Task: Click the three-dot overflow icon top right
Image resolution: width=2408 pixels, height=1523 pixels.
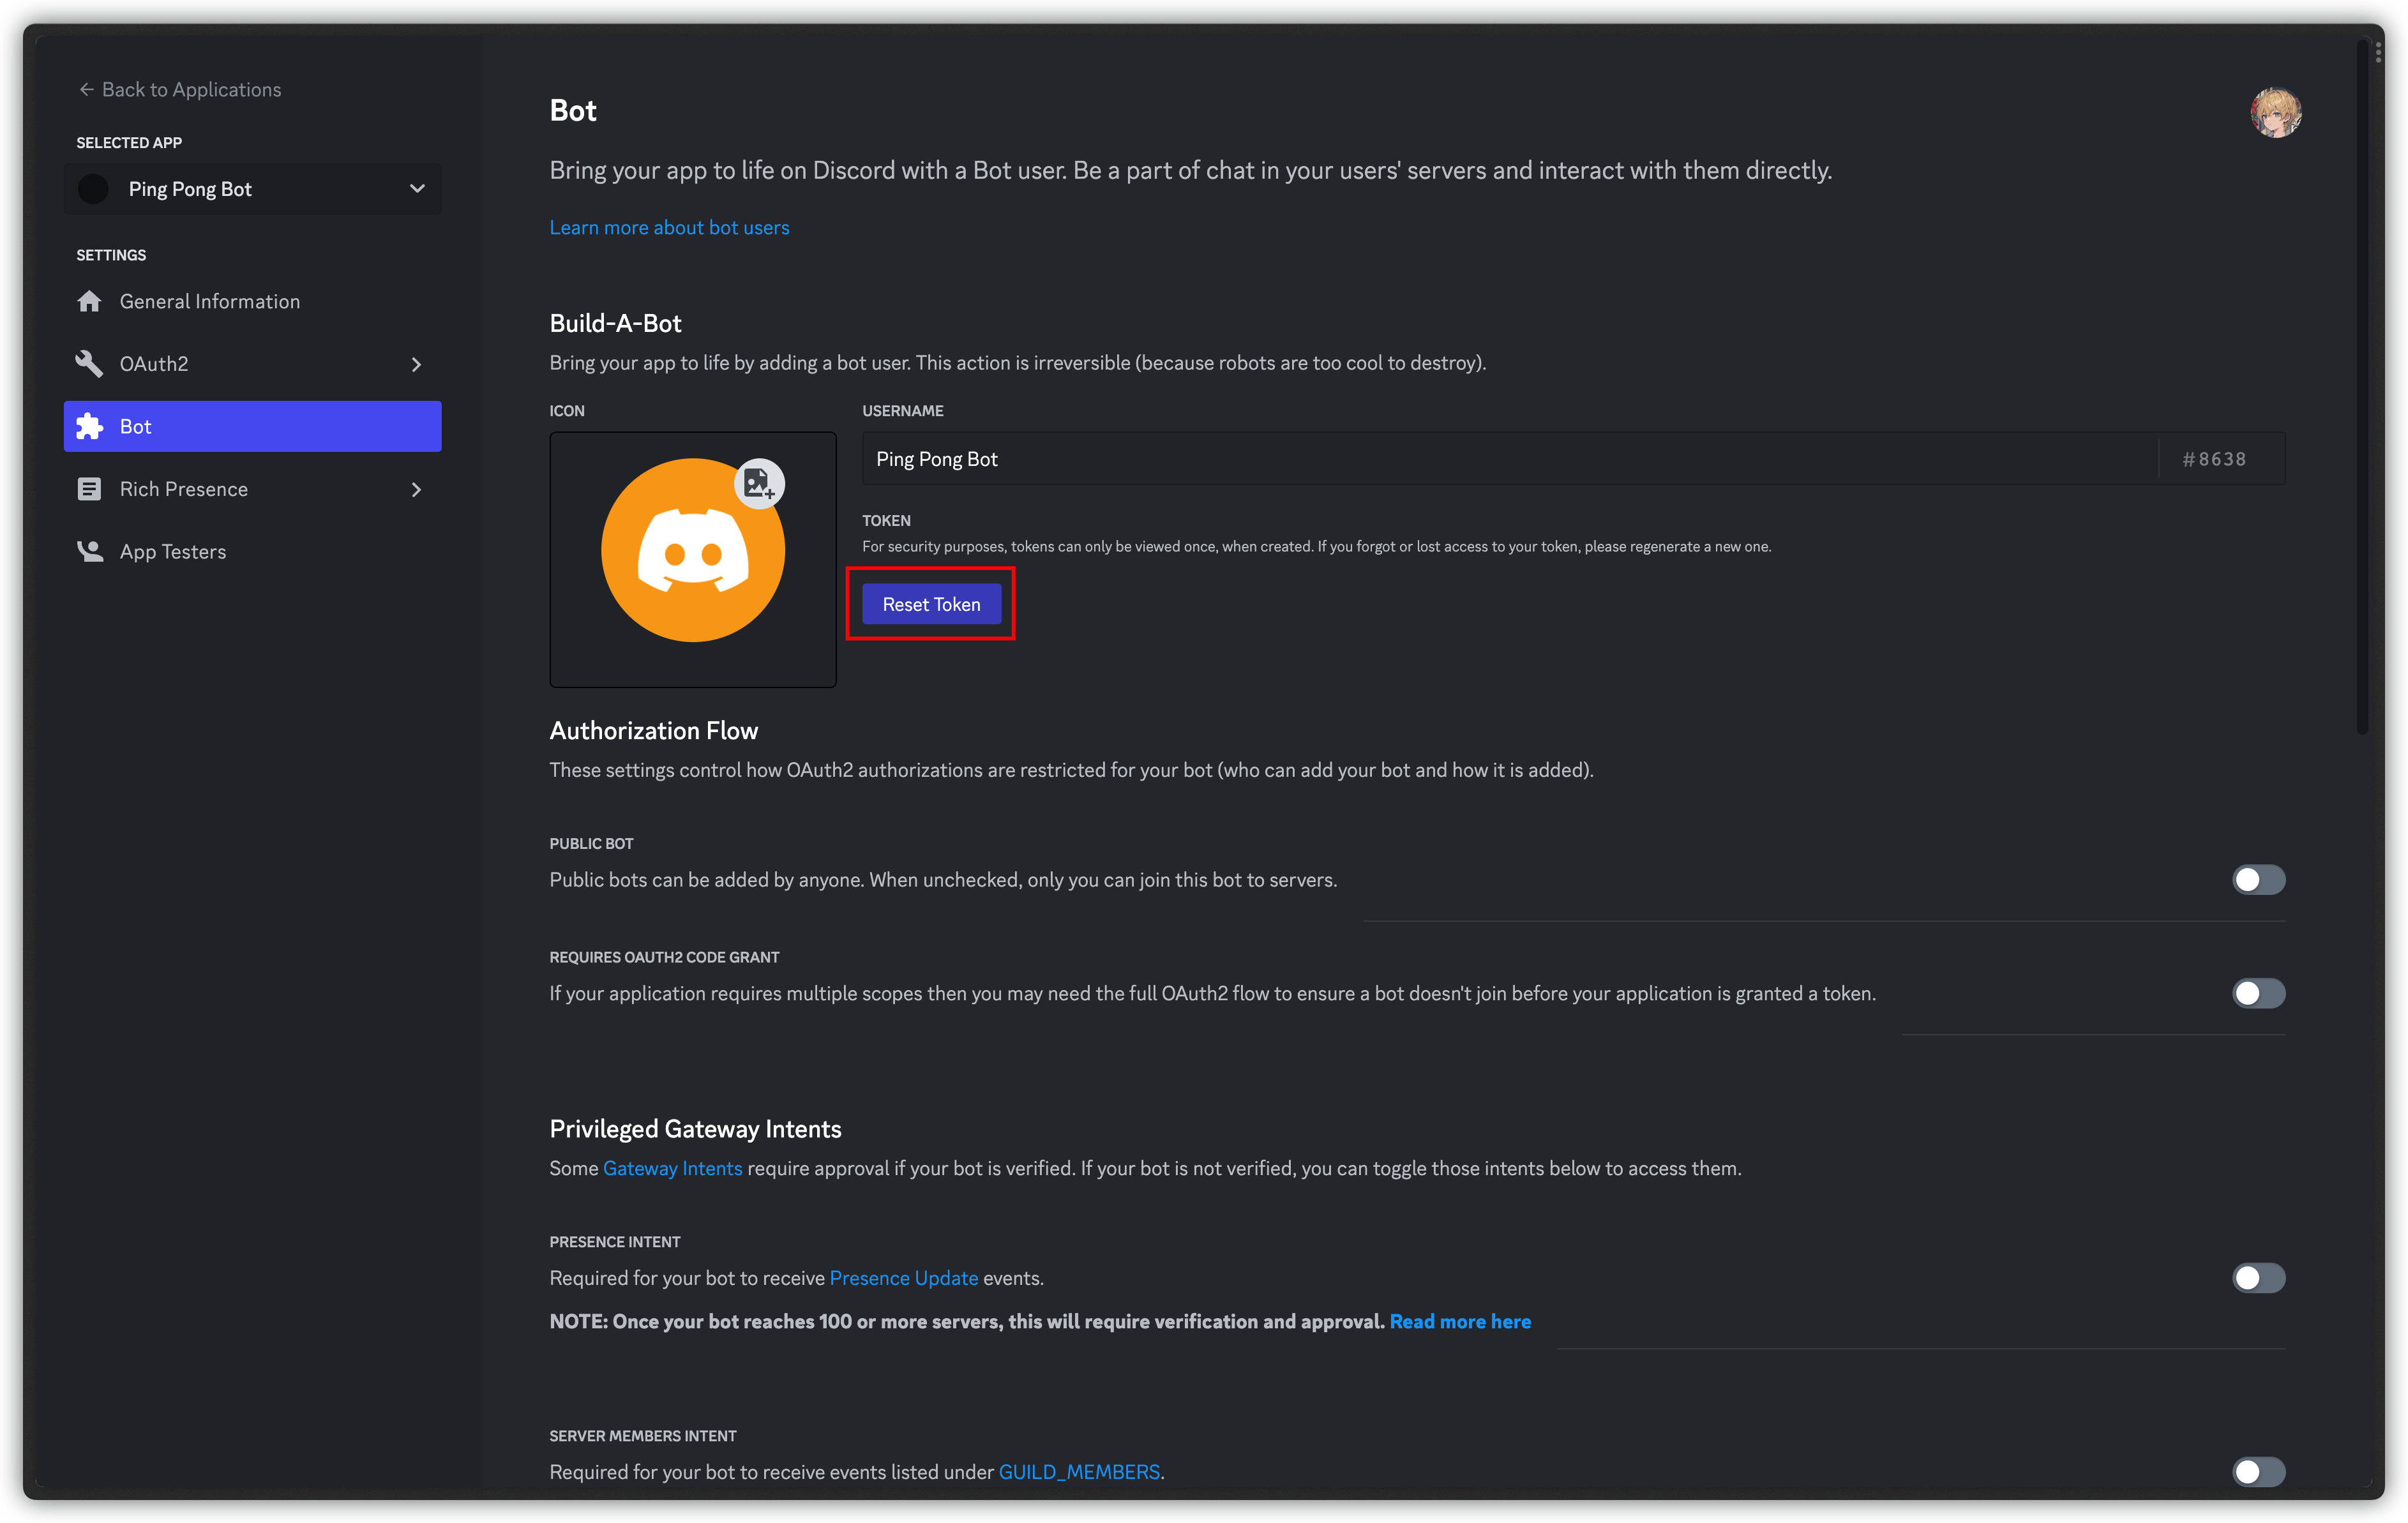Action: click(2378, 51)
